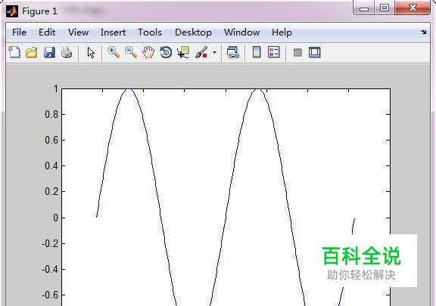
Task: Click the y-axis label -0.4
Action: [x=50, y=269]
